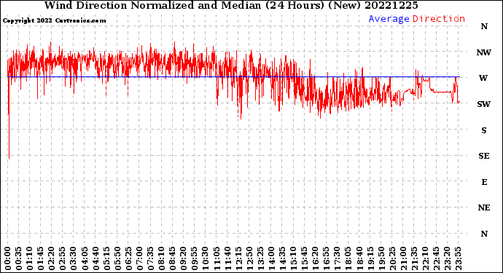Viewport: 503px width, 273px height.
Task: Click the 02:55 time axis label
Action: (62, 259)
